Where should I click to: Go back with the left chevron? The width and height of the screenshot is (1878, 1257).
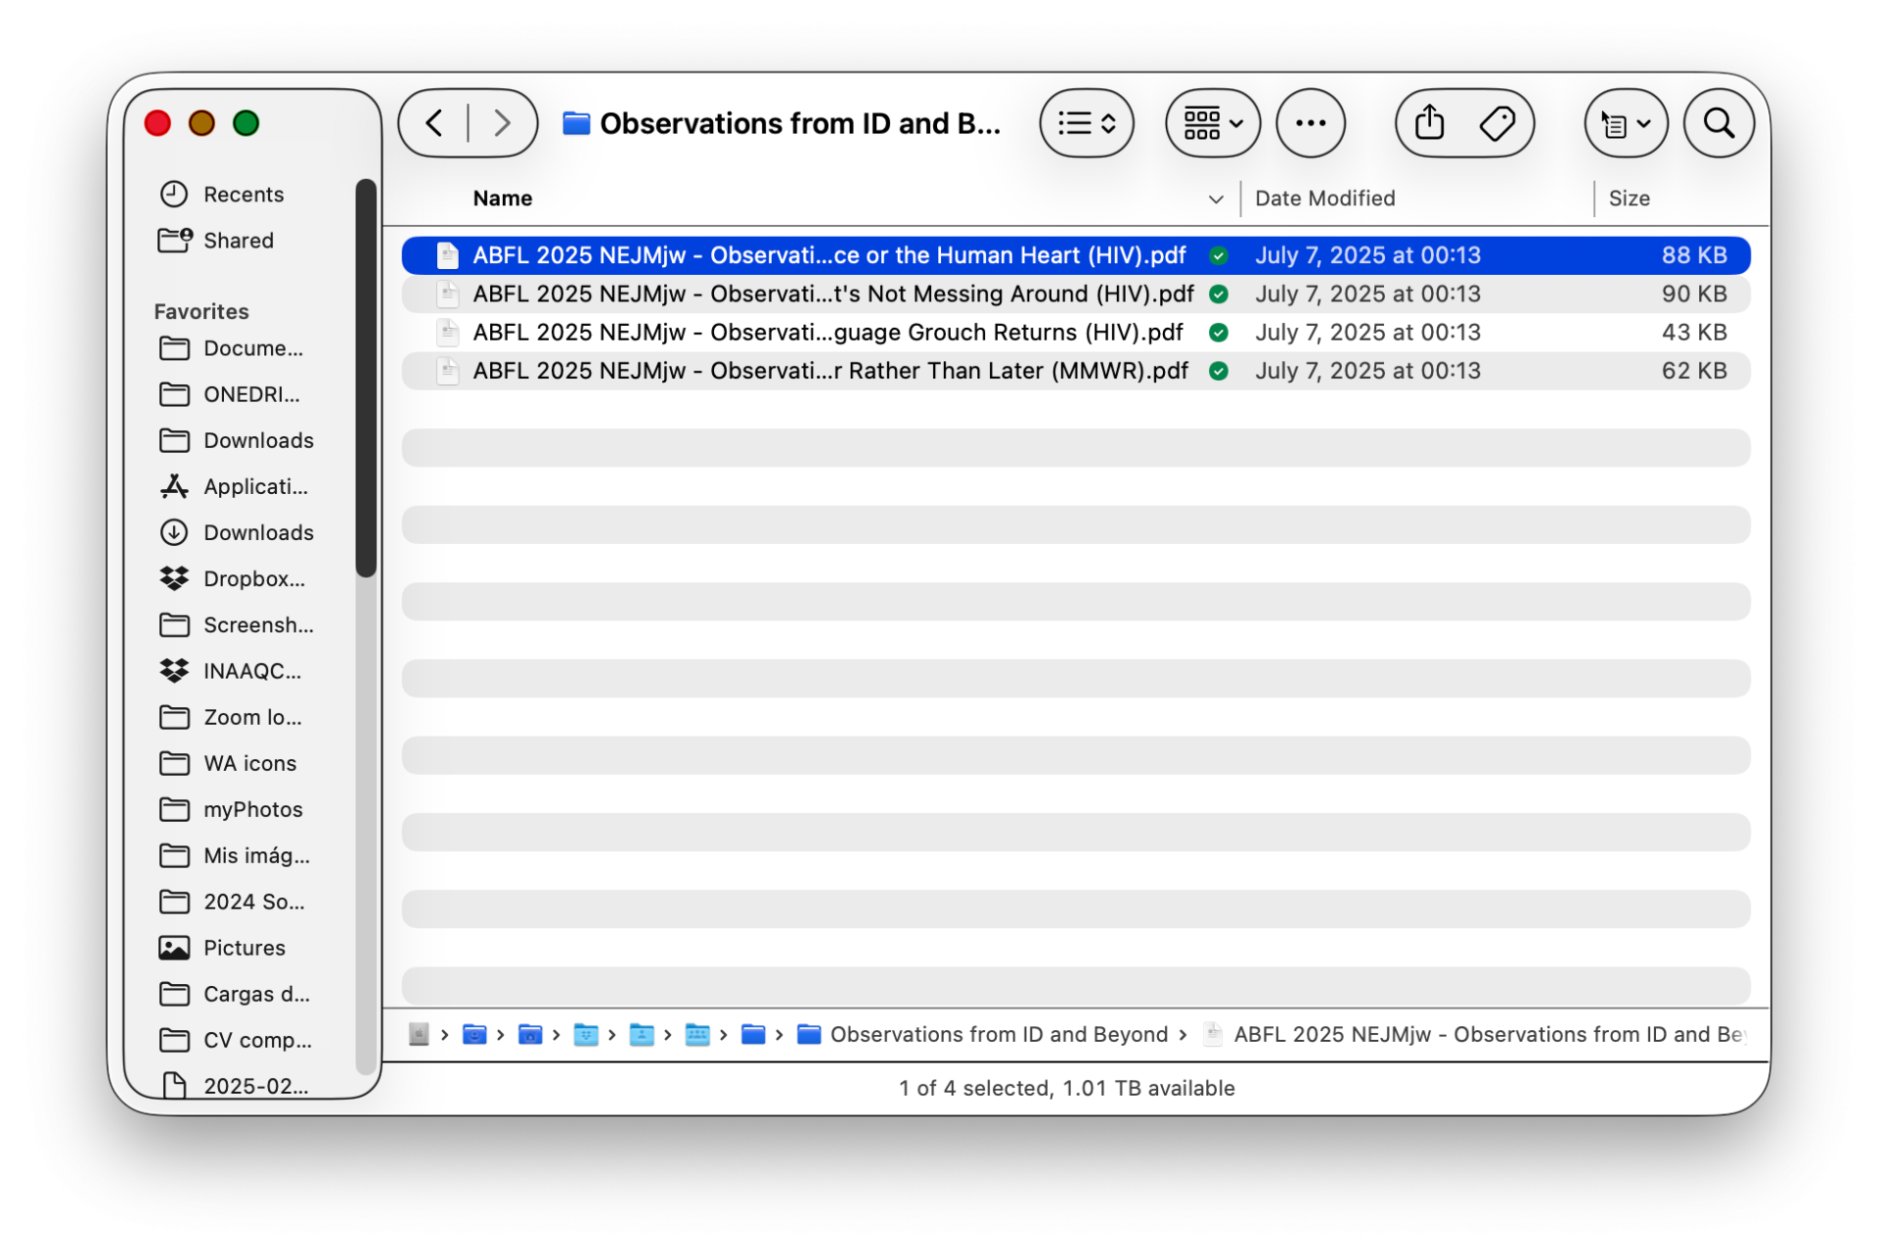[x=435, y=123]
